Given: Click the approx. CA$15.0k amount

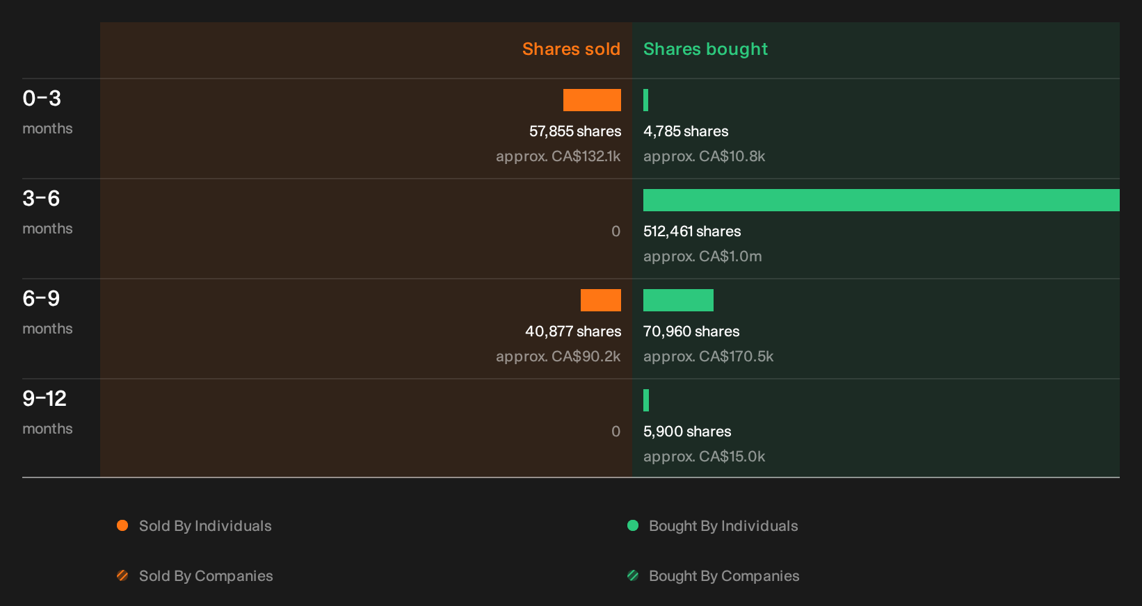Looking at the screenshot, I should pyautogui.click(x=704, y=457).
